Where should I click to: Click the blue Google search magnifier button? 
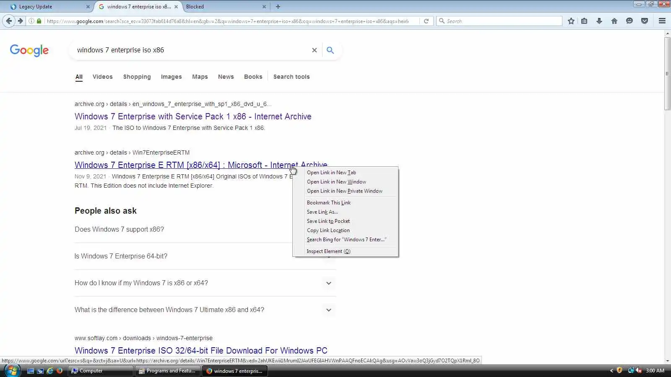(330, 50)
